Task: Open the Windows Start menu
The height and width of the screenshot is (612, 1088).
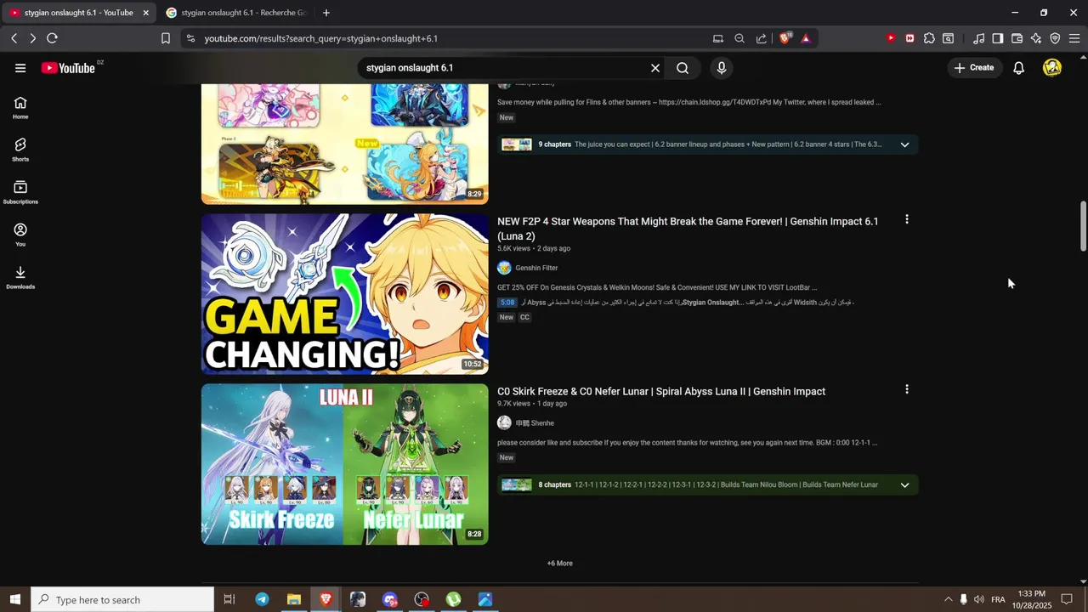Action: [15, 599]
